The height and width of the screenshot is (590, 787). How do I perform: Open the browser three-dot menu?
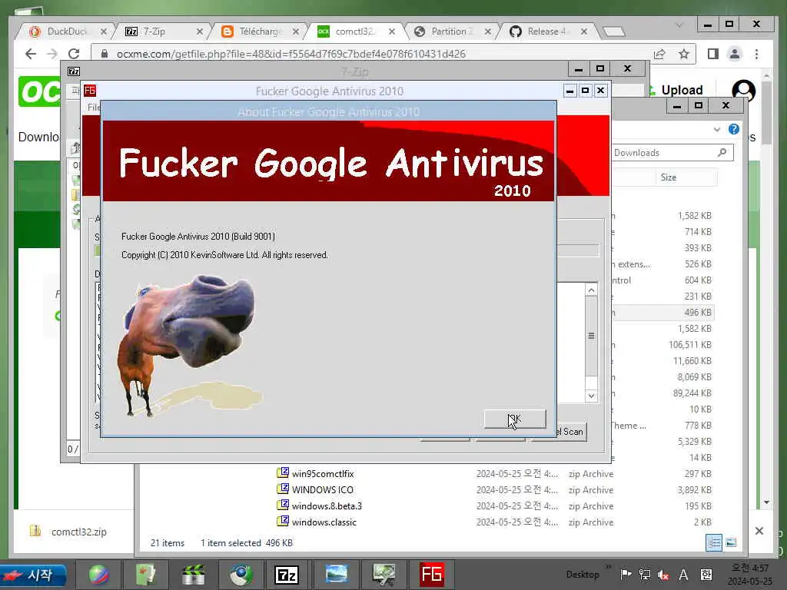point(756,54)
